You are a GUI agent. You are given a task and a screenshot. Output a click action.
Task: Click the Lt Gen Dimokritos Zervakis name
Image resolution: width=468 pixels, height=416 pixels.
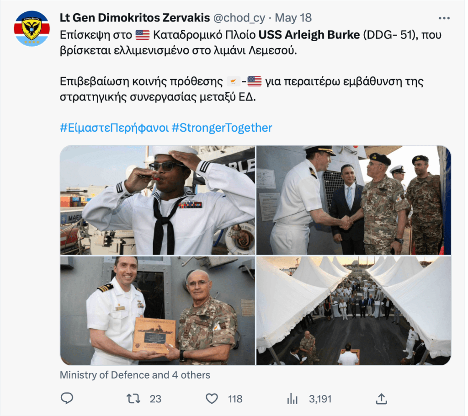(x=135, y=18)
